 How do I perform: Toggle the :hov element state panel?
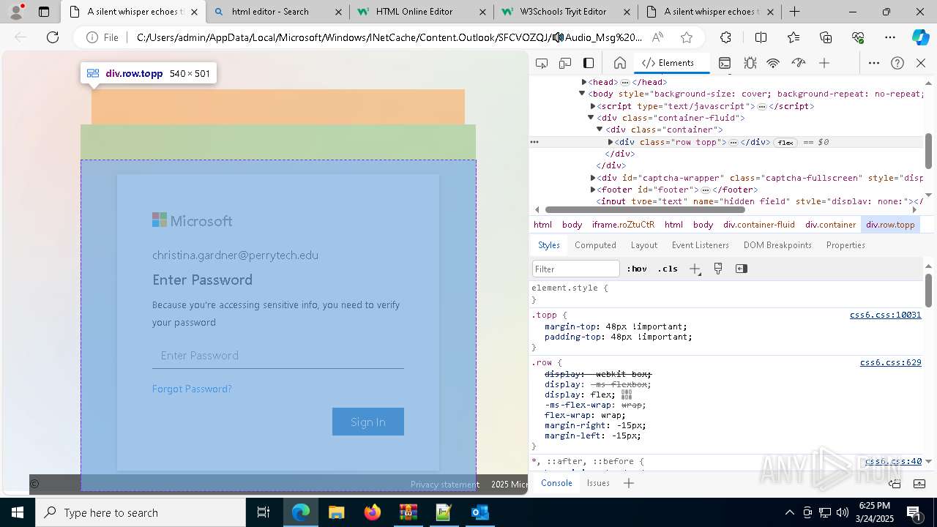637,269
